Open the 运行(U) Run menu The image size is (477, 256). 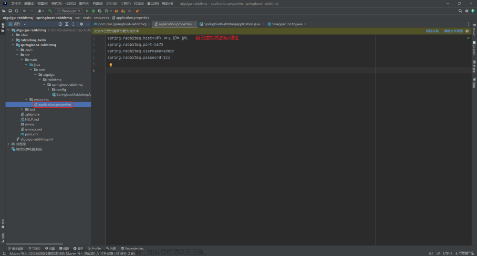click(112, 4)
